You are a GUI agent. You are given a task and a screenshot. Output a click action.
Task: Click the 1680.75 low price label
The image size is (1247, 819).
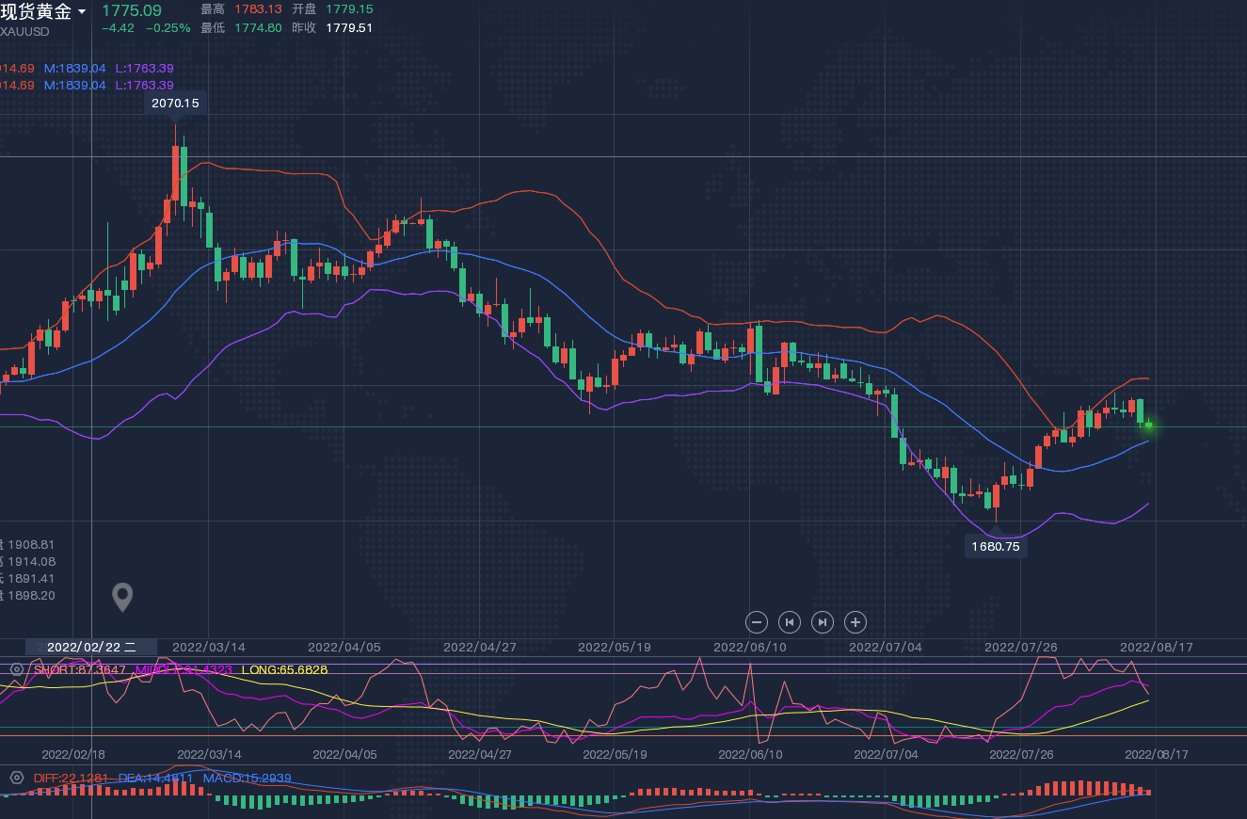(996, 546)
